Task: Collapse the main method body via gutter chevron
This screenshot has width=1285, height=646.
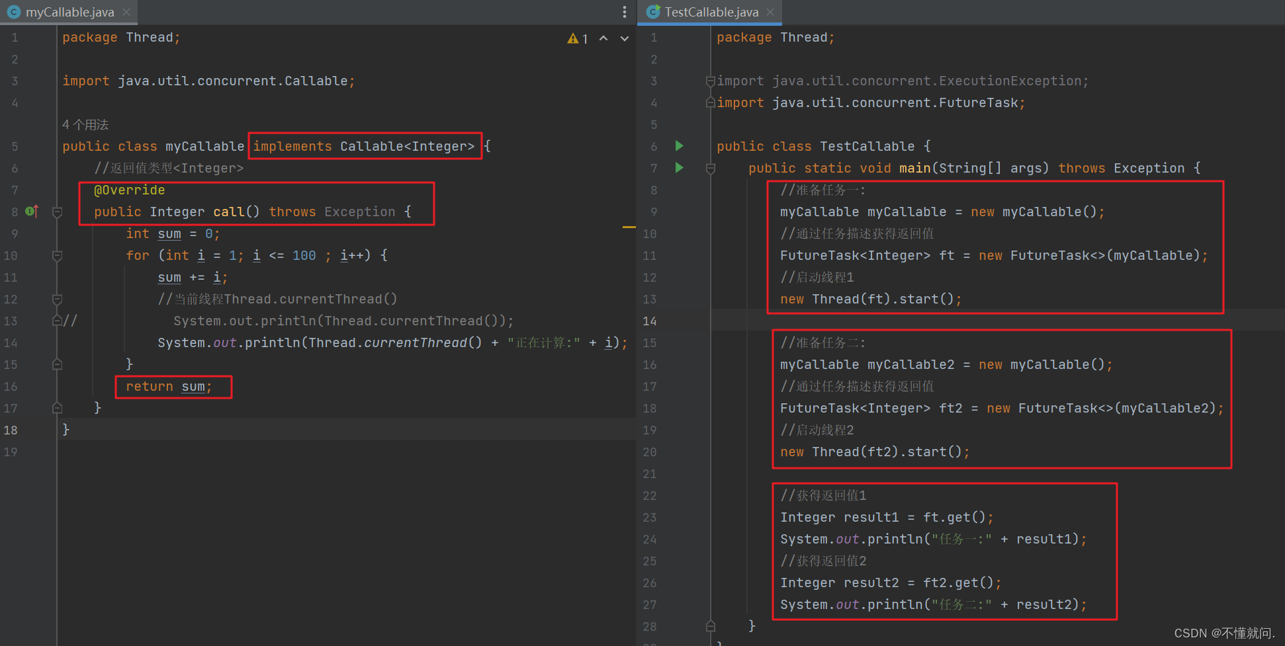Action: pos(710,168)
